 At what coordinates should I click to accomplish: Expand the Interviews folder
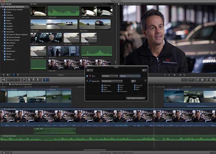tap(3, 32)
